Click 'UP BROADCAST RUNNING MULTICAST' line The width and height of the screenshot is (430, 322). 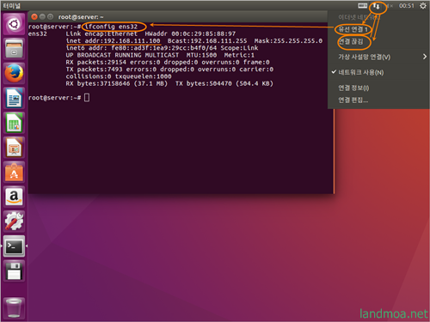(160, 55)
